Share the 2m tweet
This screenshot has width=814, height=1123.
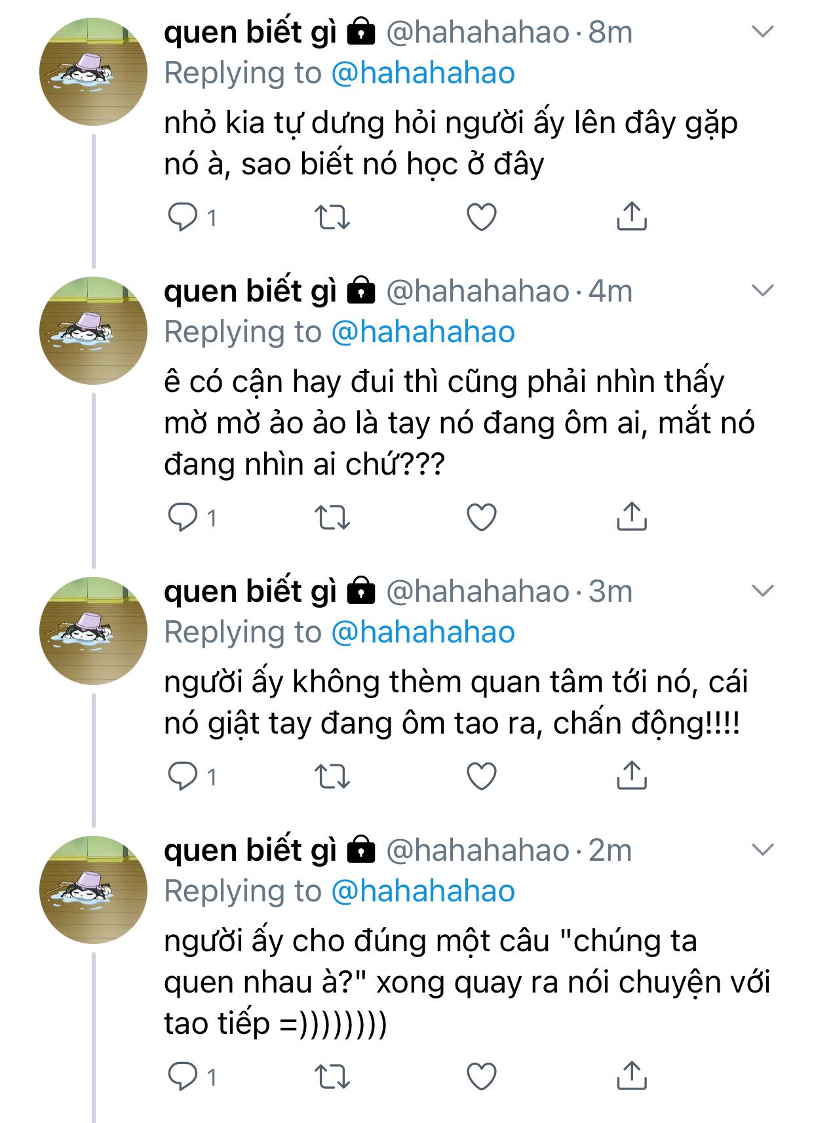click(631, 1076)
